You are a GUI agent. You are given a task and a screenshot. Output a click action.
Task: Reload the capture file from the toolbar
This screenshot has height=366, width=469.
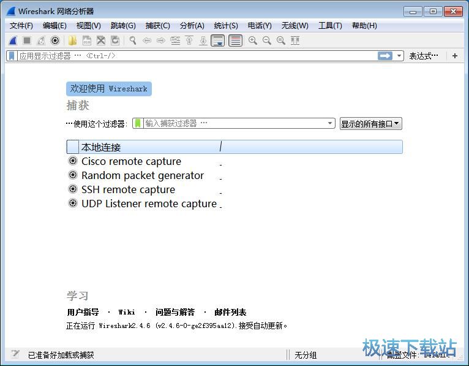115,40
